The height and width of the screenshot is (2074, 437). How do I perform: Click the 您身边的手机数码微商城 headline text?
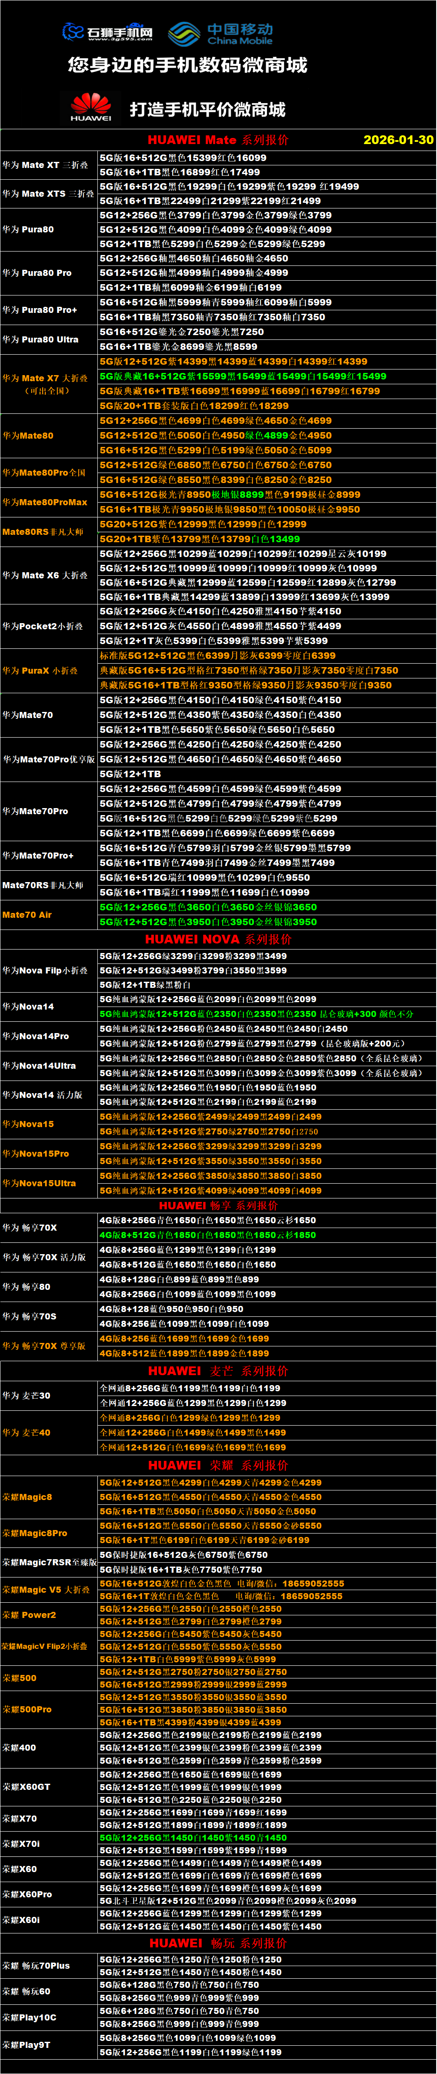pos(187,65)
